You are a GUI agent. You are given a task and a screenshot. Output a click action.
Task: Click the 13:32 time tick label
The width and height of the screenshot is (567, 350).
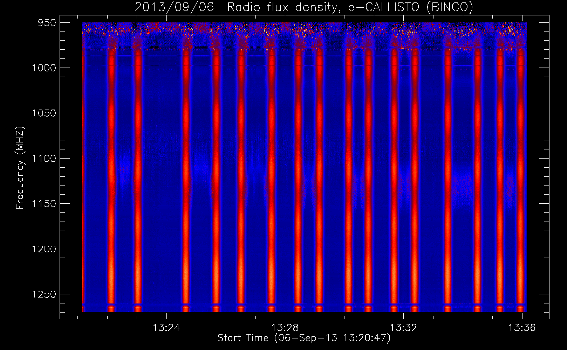tap(404, 328)
